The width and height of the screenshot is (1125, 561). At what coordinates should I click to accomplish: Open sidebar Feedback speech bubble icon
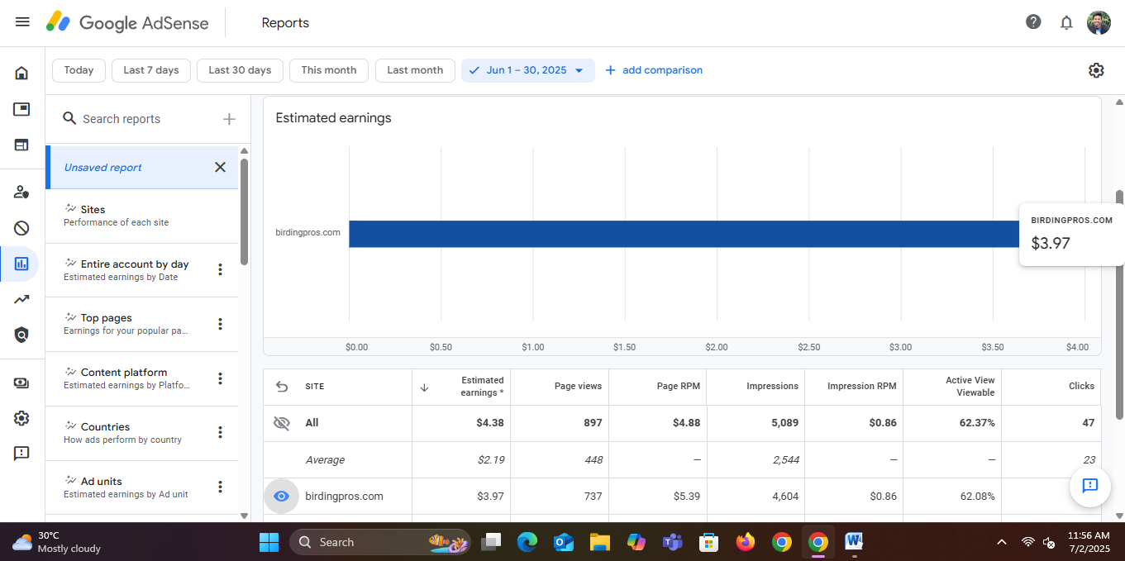21,454
